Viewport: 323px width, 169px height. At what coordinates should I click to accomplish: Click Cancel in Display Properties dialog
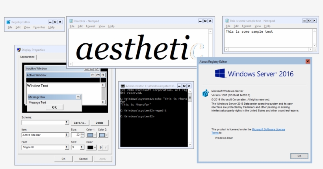coord(83,159)
